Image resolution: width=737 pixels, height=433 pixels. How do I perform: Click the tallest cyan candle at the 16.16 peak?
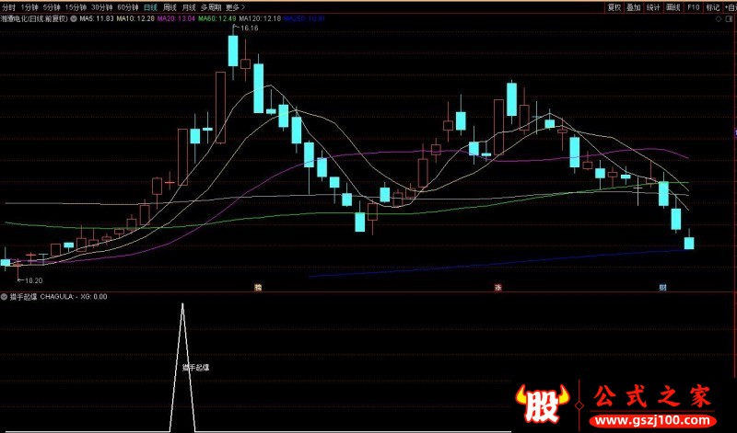coord(233,51)
